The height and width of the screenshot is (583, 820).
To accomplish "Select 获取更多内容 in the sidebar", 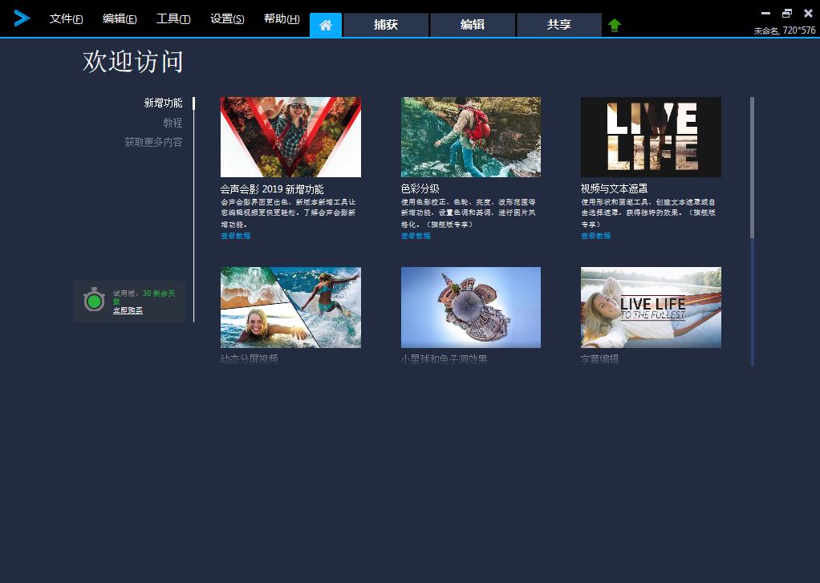I will coord(153,142).
